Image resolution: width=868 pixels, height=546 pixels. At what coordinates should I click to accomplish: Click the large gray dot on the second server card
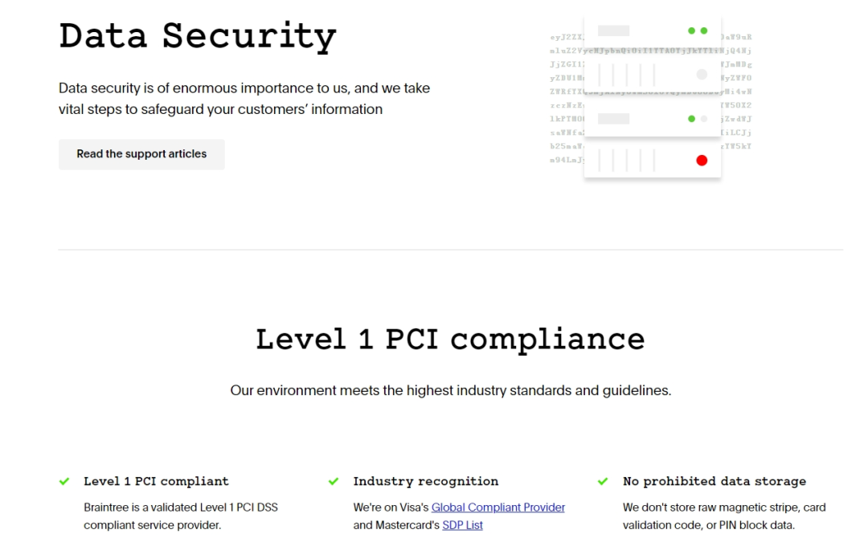[x=702, y=75]
